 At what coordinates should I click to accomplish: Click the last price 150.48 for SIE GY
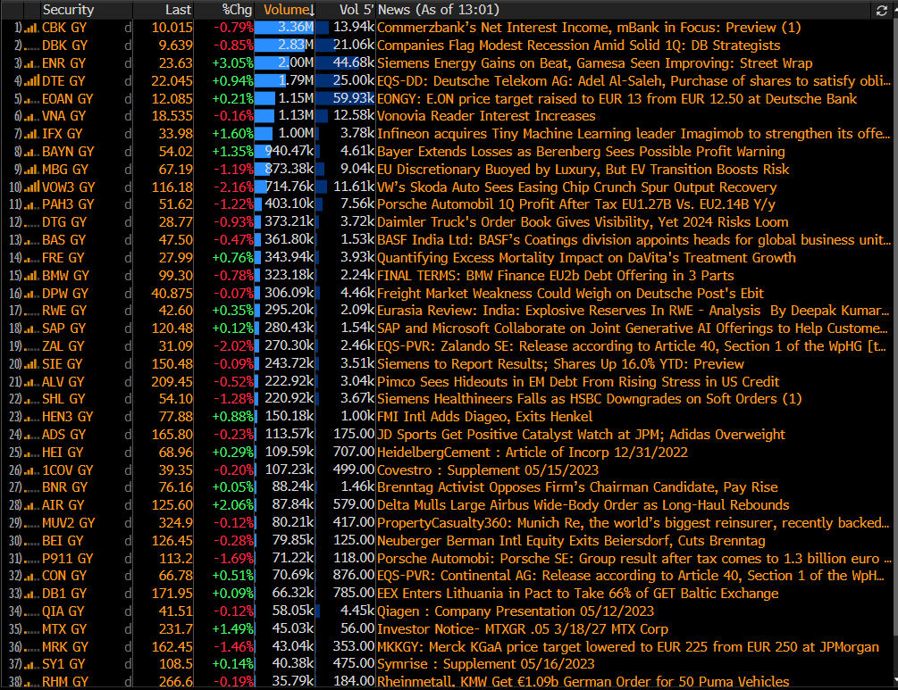click(172, 364)
